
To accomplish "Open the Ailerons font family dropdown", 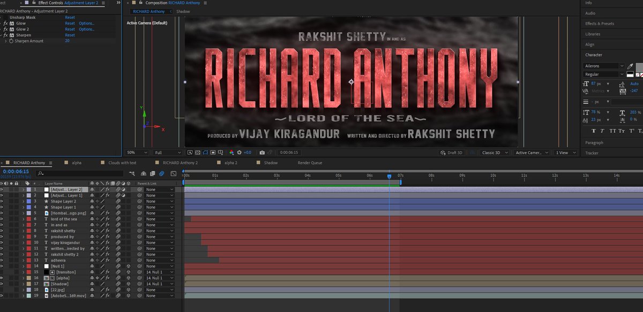I will pyautogui.click(x=604, y=66).
